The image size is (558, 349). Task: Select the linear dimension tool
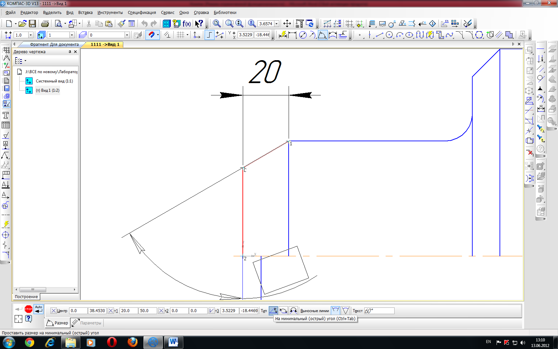(293, 35)
